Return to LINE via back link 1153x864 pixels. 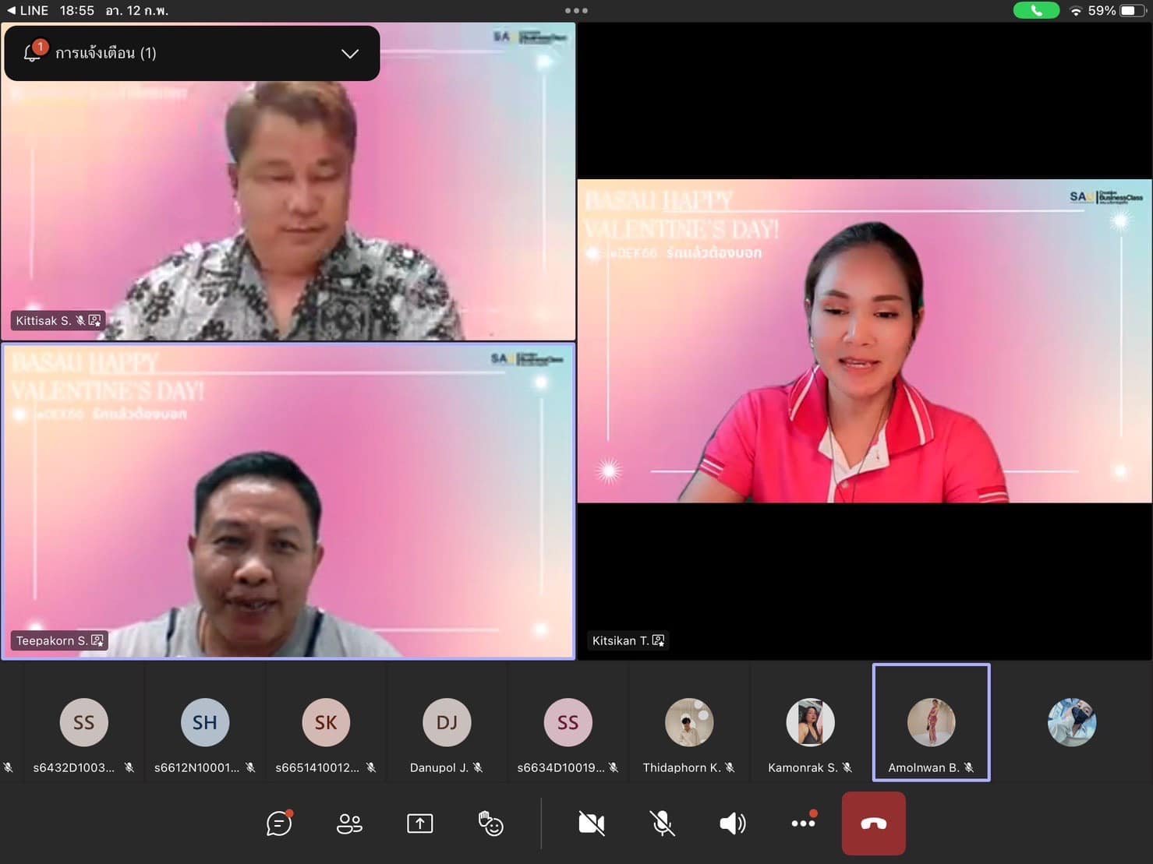pyautogui.click(x=27, y=10)
